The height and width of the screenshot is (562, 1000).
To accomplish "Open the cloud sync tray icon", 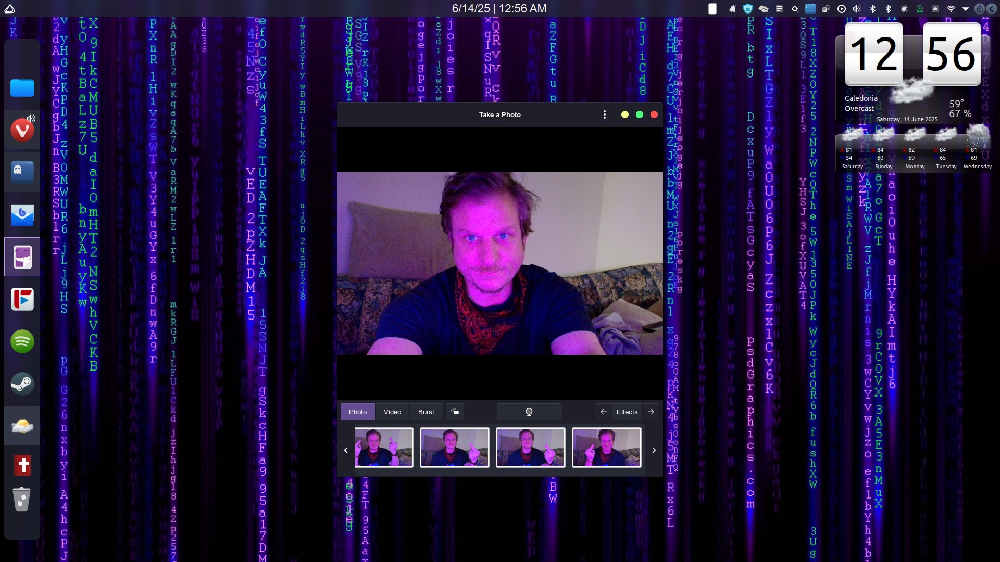I will tap(764, 9).
